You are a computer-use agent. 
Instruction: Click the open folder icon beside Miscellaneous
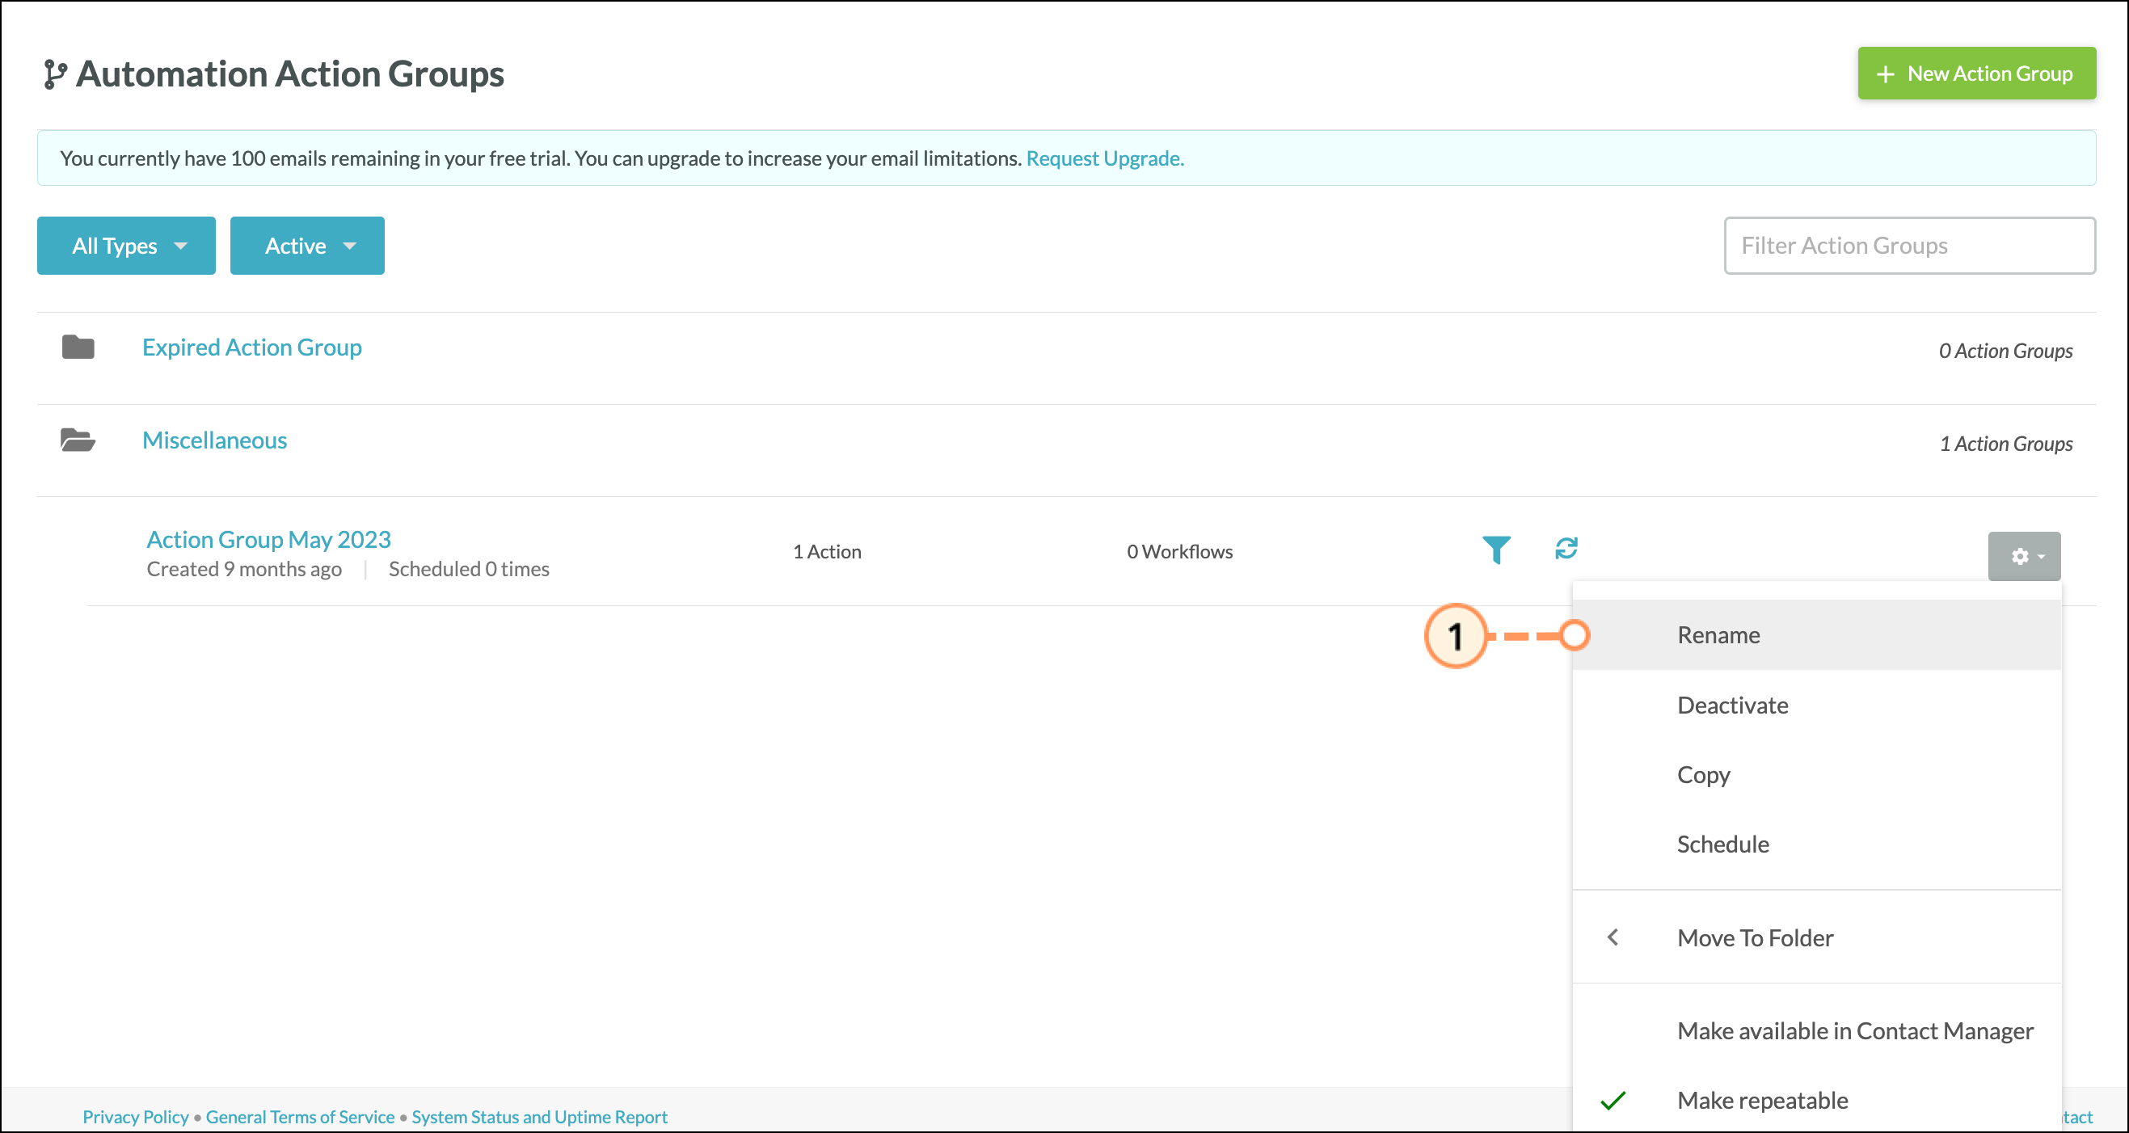click(x=78, y=440)
